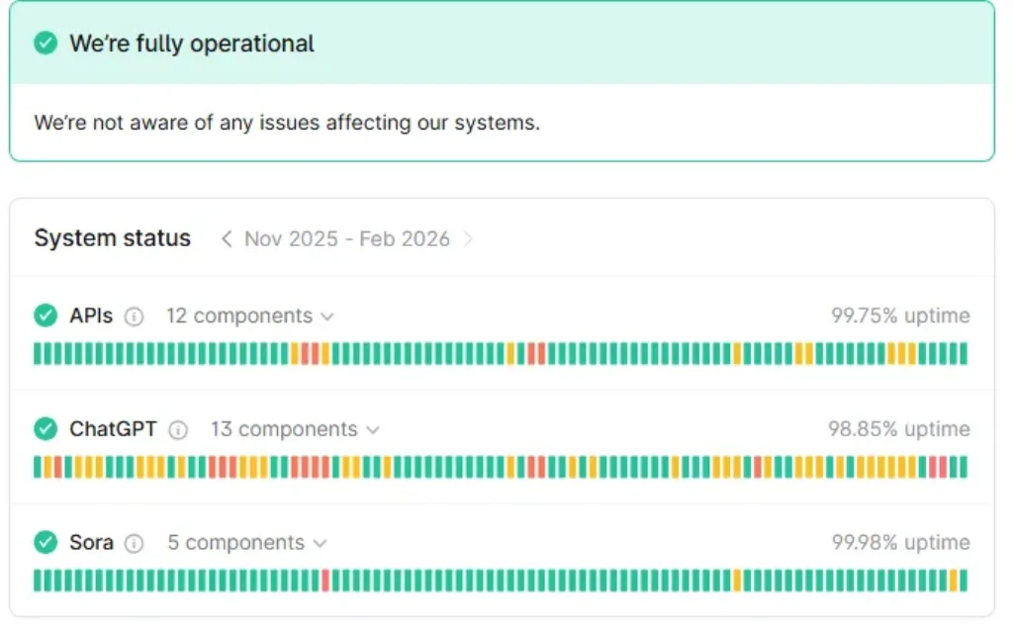Image resolution: width=1013 pixels, height=632 pixels.
Task: Expand the APIs 12 components list
Action: pyautogui.click(x=250, y=316)
